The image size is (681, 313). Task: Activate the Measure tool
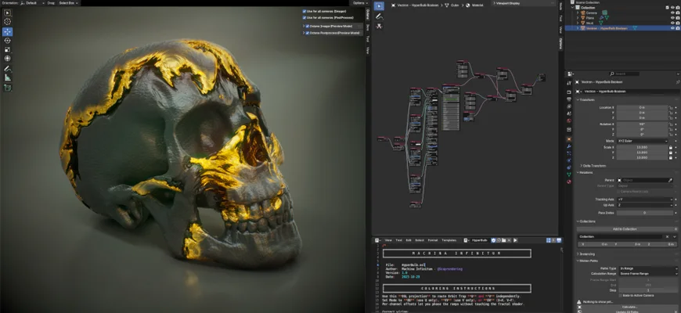click(8, 77)
